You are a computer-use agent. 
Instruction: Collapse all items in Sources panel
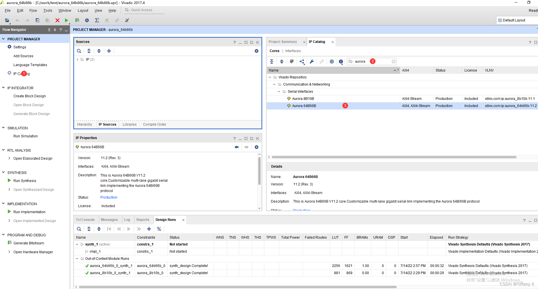(x=89, y=51)
